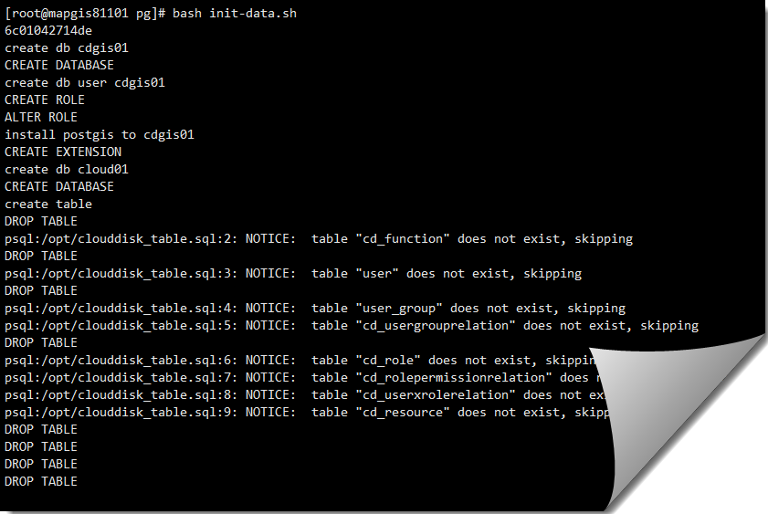768x514 pixels.
Task: Click the container ID 6c01042714de line
Action: (x=48, y=30)
